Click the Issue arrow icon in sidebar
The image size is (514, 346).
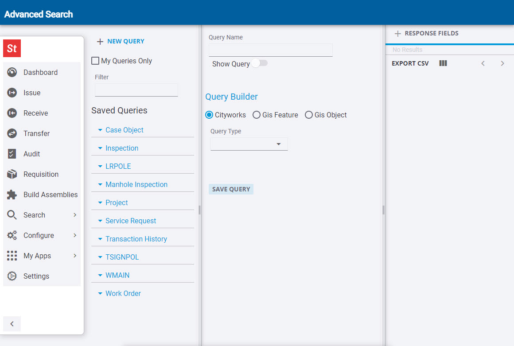[x=12, y=93]
